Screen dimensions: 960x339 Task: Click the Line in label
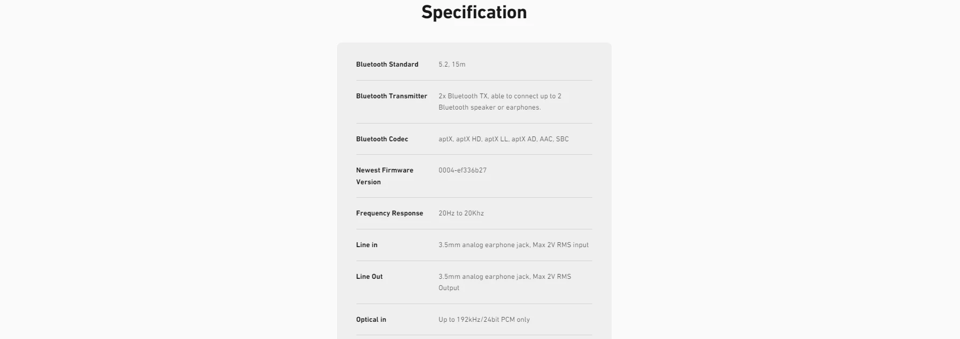pos(367,245)
